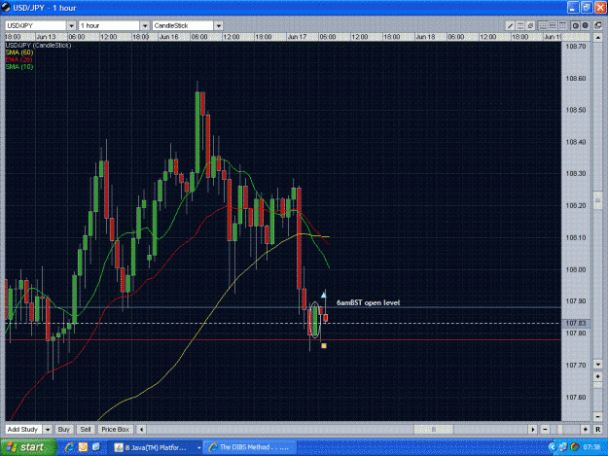The width and height of the screenshot is (608, 456).
Task: Switch to The DIBS Method taskbar window
Action: [251, 447]
